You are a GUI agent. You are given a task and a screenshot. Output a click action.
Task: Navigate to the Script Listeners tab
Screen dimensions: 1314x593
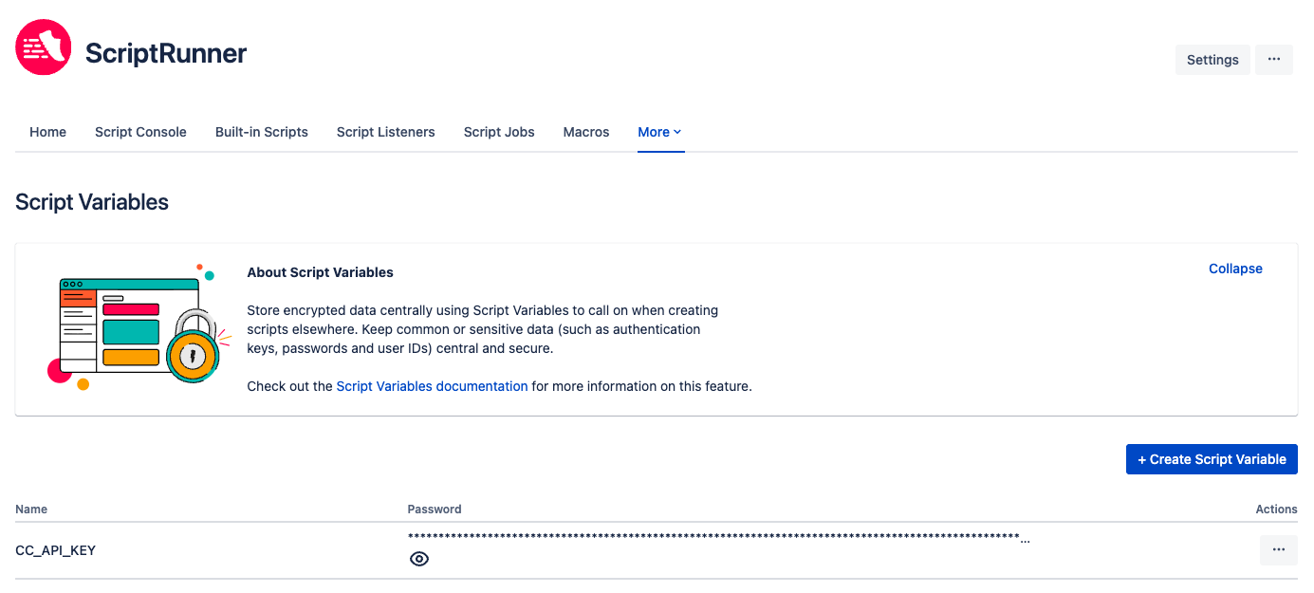tap(385, 132)
